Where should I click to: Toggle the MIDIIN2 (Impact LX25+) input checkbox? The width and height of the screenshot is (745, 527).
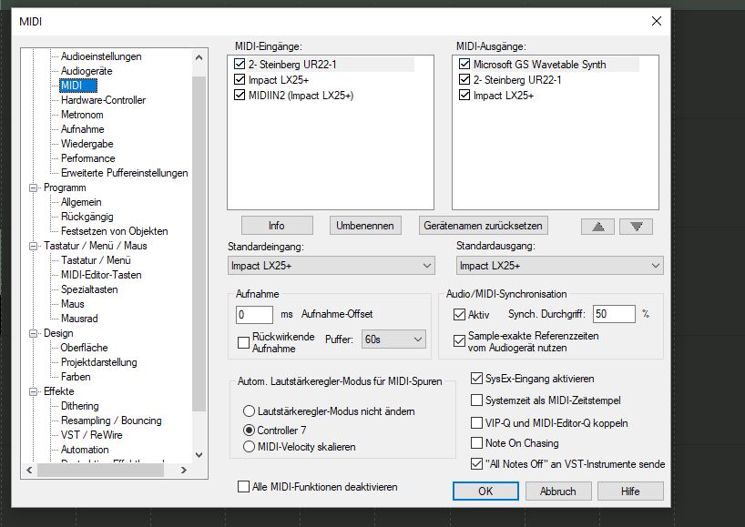click(240, 96)
